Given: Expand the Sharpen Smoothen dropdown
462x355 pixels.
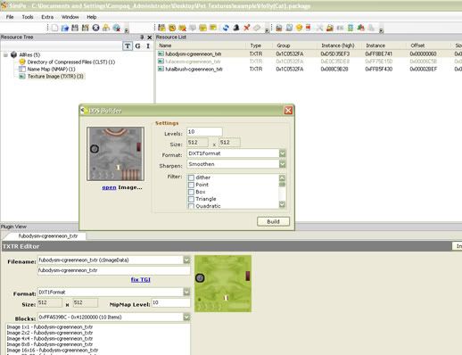Looking at the screenshot, I should (282, 164).
